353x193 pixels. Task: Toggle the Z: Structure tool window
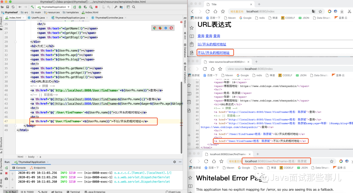[1, 145]
